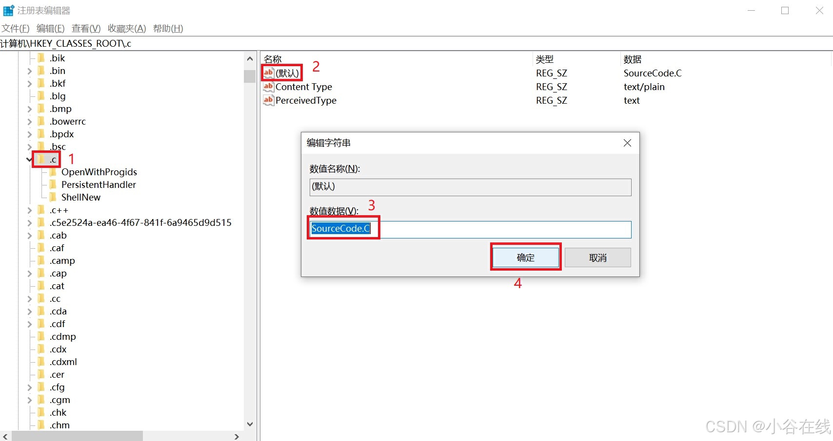Click the folder icon of .cdxml key
This screenshot has height=441, width=833.
click(41, 362)
